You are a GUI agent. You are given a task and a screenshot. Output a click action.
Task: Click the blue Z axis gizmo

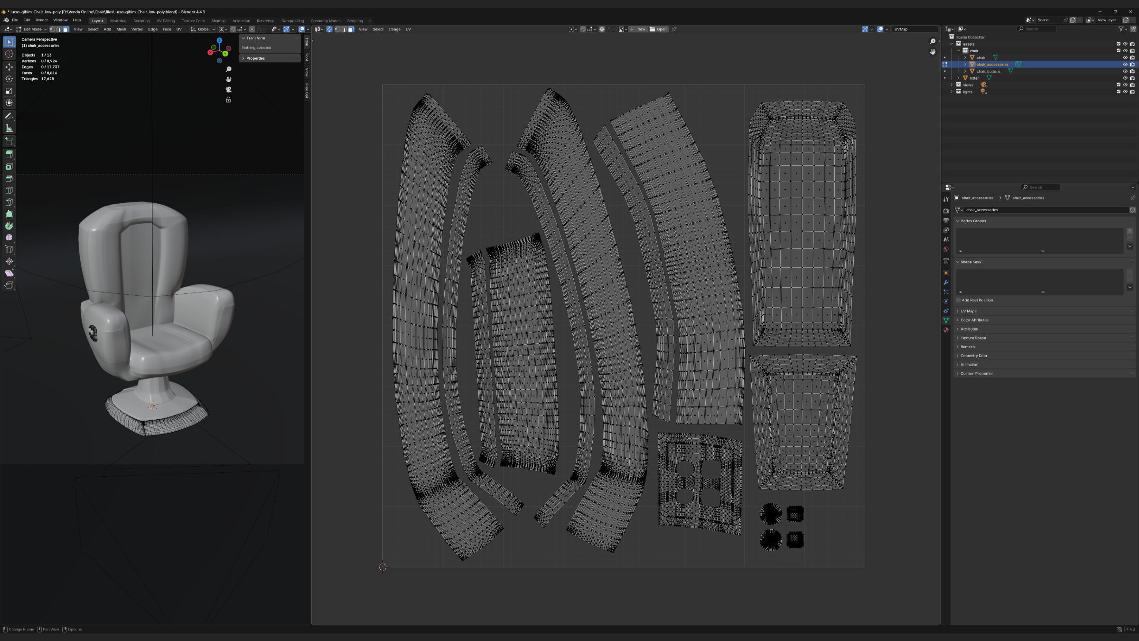tap(219, 40)
